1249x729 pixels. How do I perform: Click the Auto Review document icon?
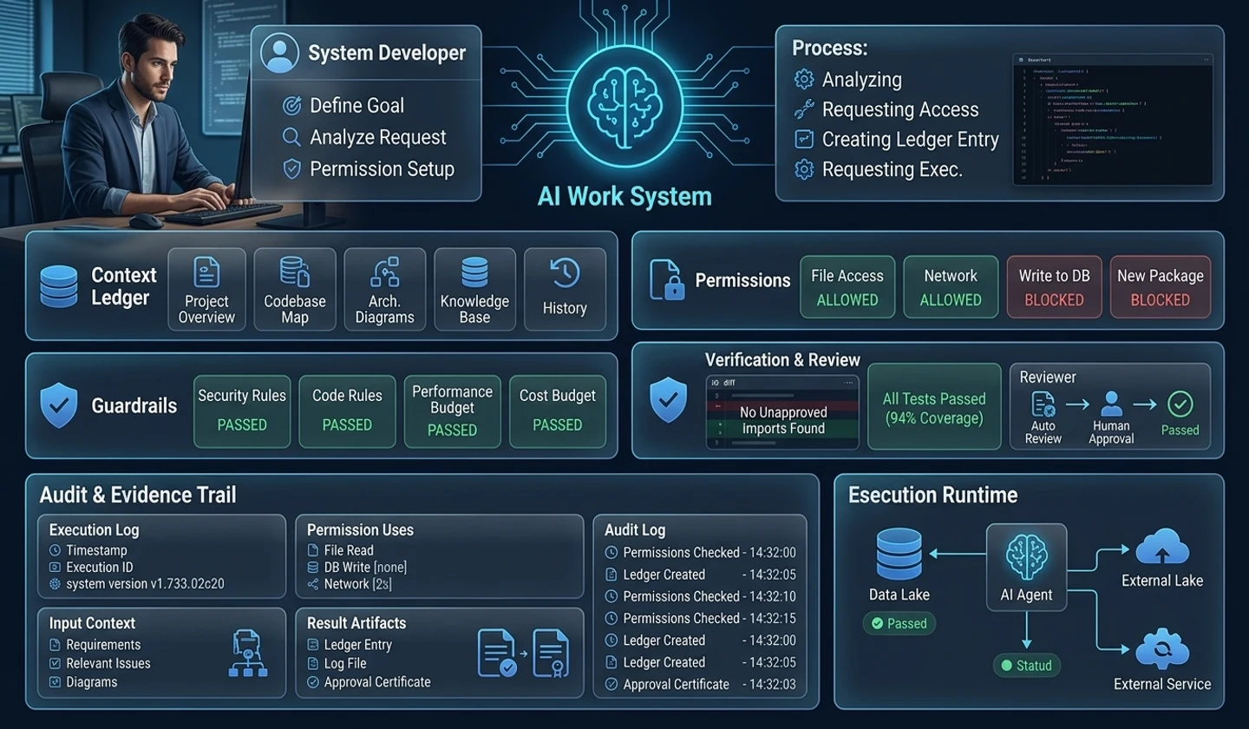pyautogui.click(x=1043, y=404)
